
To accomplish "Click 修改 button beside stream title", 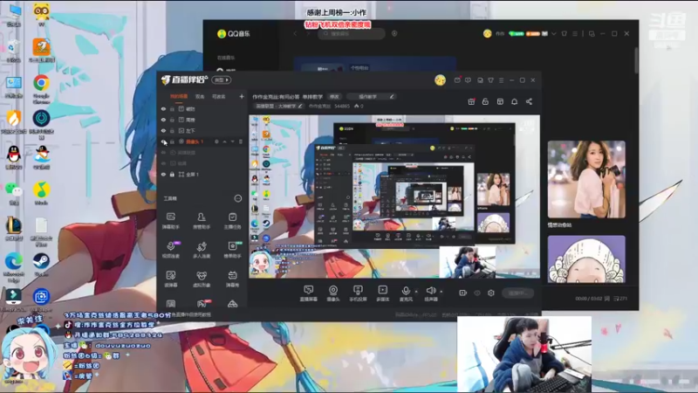I will point(334,97).
